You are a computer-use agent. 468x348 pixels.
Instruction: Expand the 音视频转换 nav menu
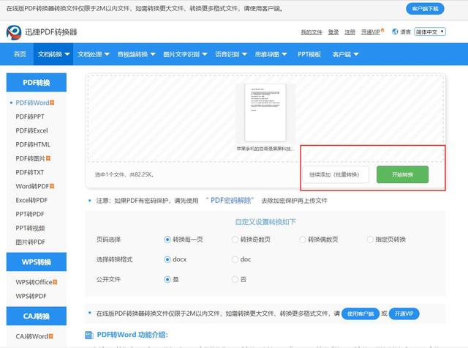tap(137, 54)
